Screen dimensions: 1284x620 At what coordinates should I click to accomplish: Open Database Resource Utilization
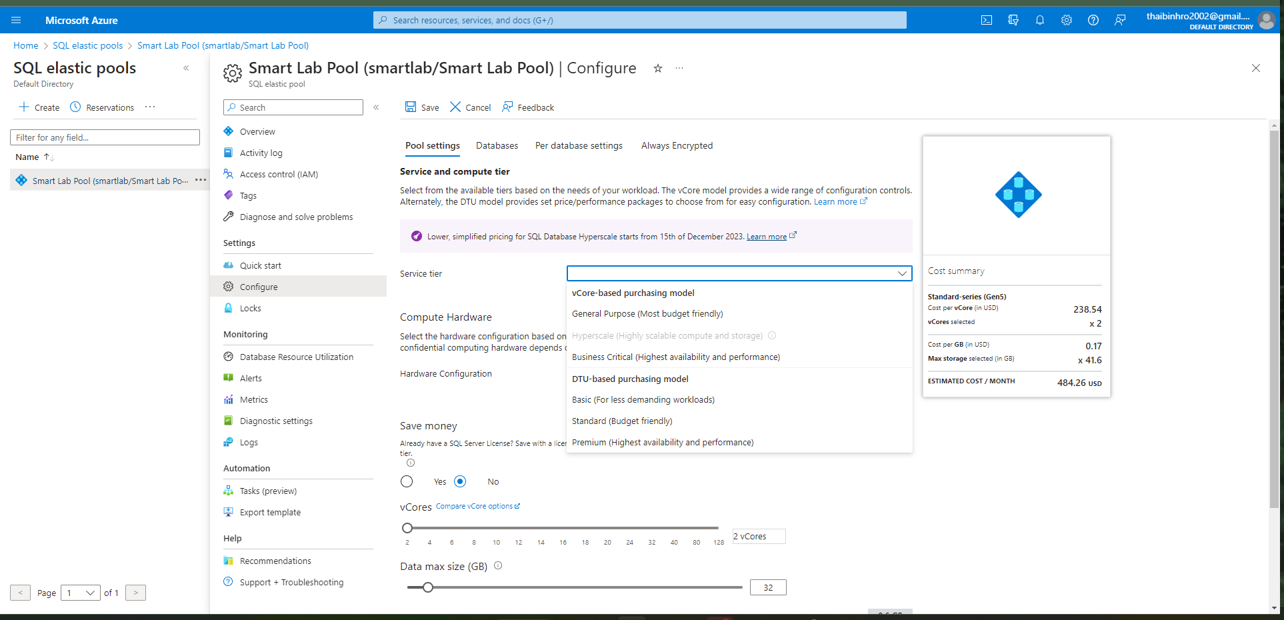[x=298, y=357]
